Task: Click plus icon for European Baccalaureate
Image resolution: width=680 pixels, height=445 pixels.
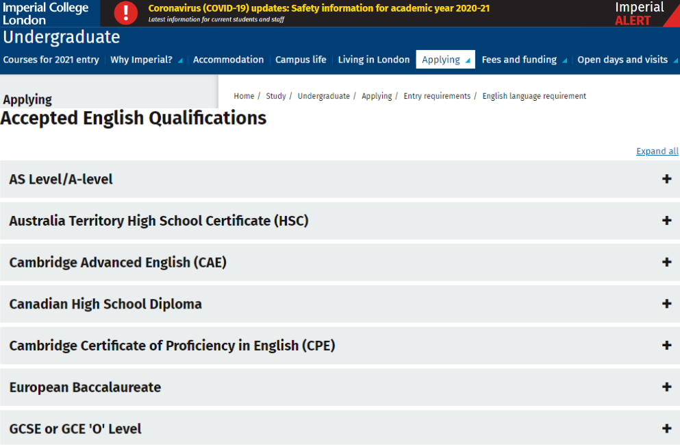Action: click(x=666, y=387)
